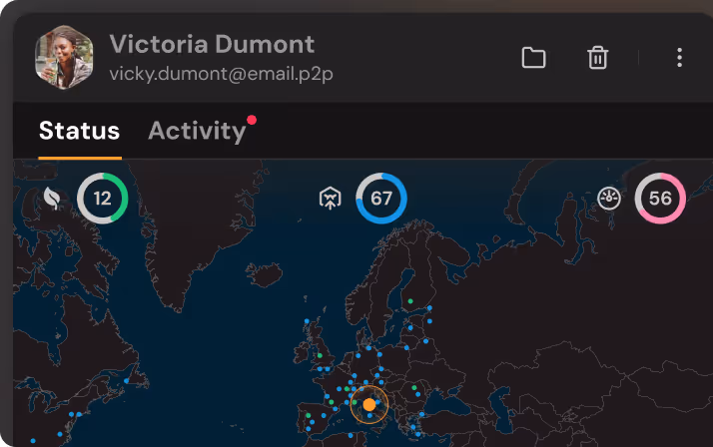Switch to the Activity tab
The width and height of the screenshot is (713, 447).
[197, 131]
